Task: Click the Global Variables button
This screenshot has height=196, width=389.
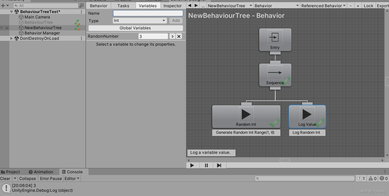Action: (x=136, y=28)
